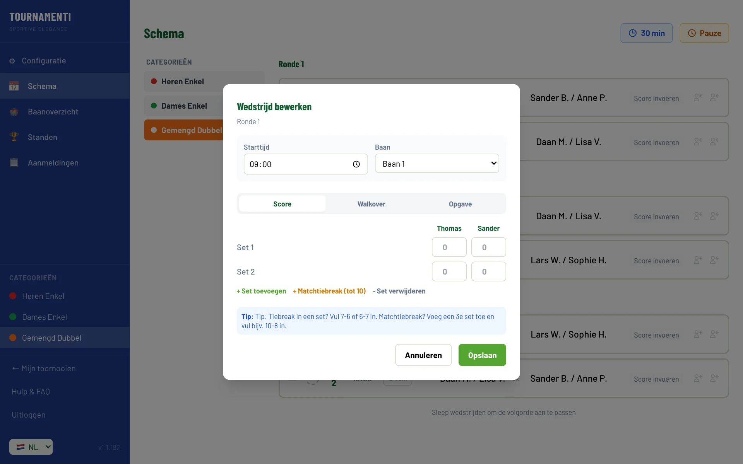Cancel the dialog with Annuleren
Image resolution: width=743 pixels, height=464 pixels.
click(423, 355)
